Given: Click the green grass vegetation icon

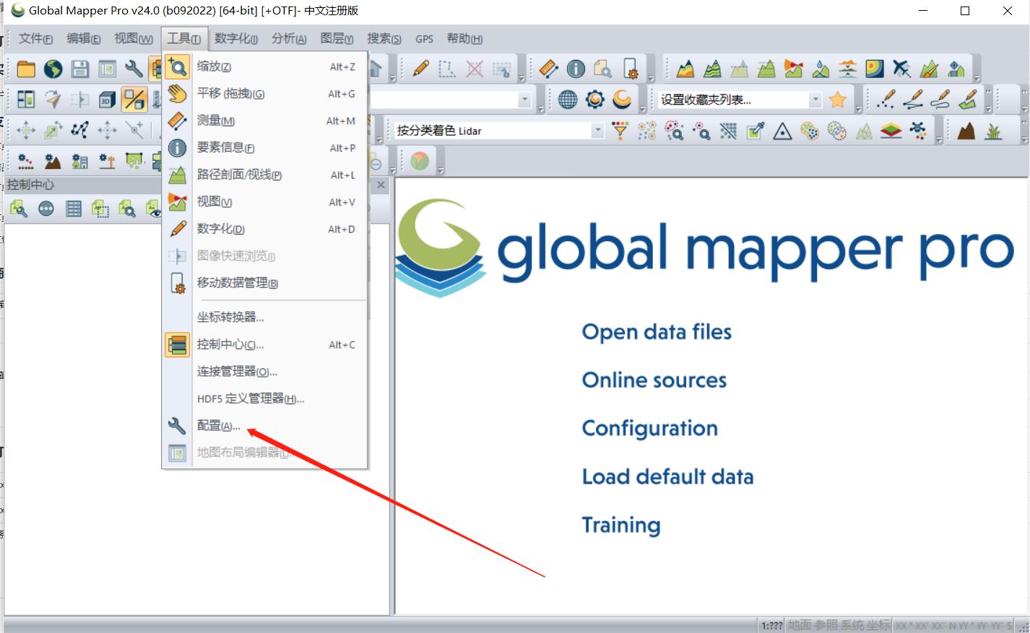Looking at the screenshot, I should click(x=994, y=131).
